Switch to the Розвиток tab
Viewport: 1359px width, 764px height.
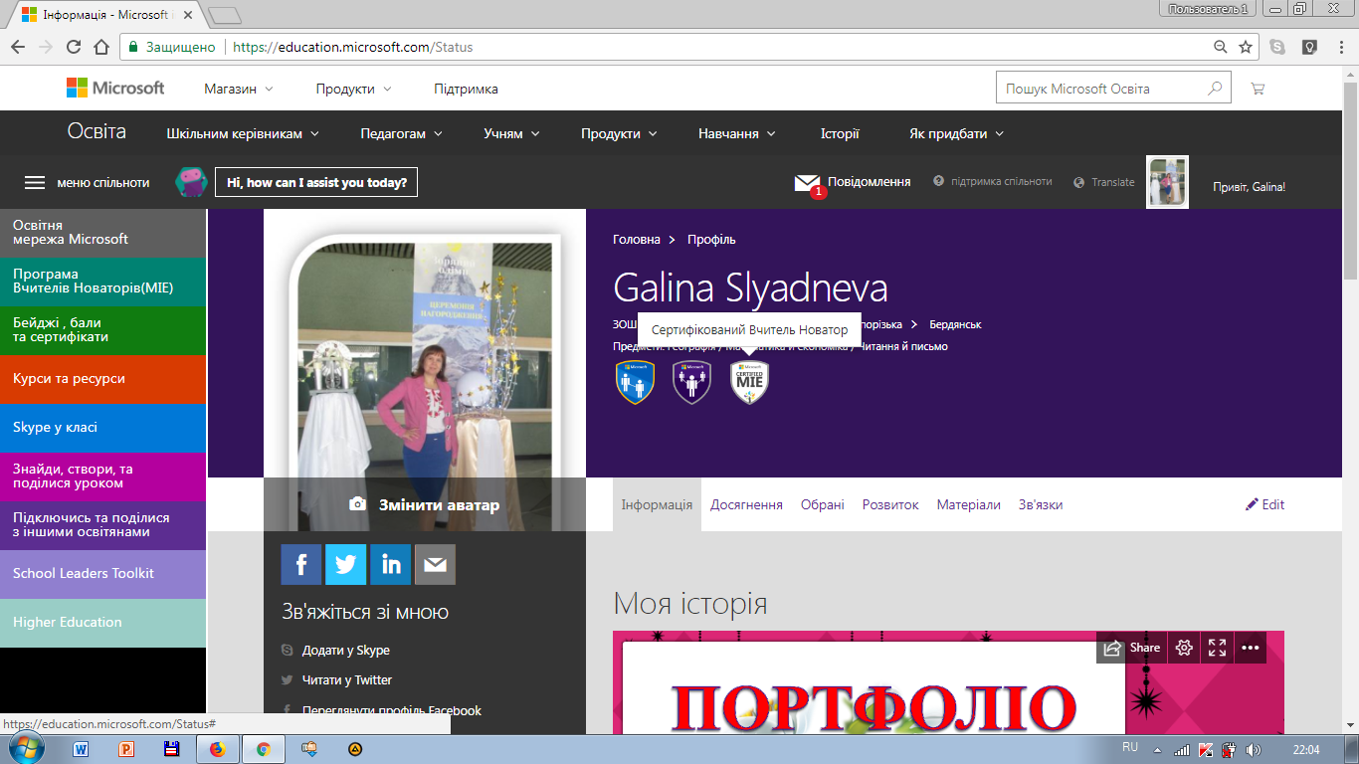click(890, 504)
